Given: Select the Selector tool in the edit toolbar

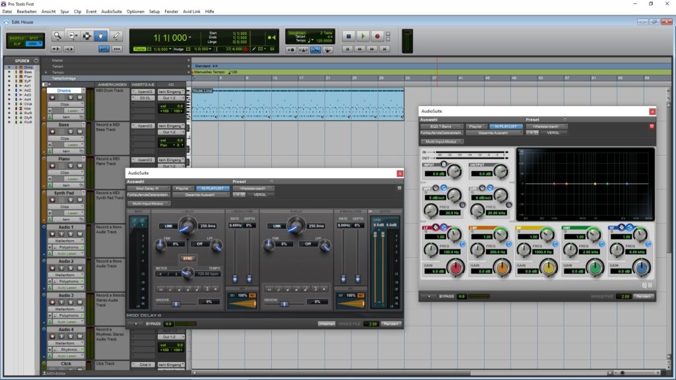Looking at the screenshot, I should point(86,36).
